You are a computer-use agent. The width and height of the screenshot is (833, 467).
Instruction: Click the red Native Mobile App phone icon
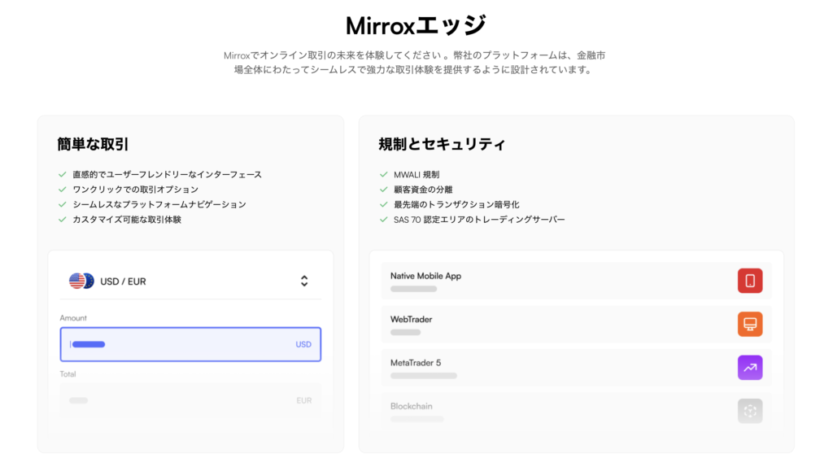pyautogui.click(x=749, y=281)
